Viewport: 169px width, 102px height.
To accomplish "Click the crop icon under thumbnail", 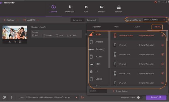I will coord(15,42).
